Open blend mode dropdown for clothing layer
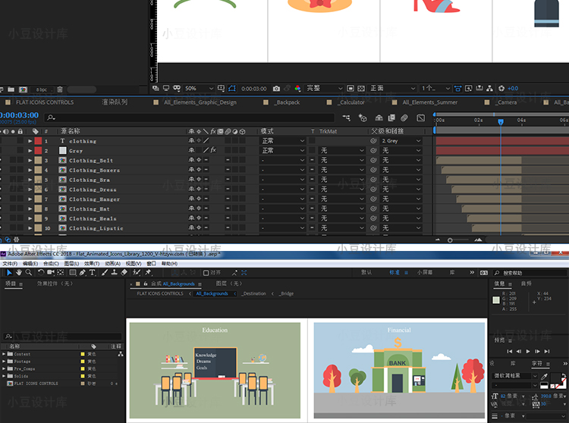This screenshot has width=569, height=423. point(282,141)
